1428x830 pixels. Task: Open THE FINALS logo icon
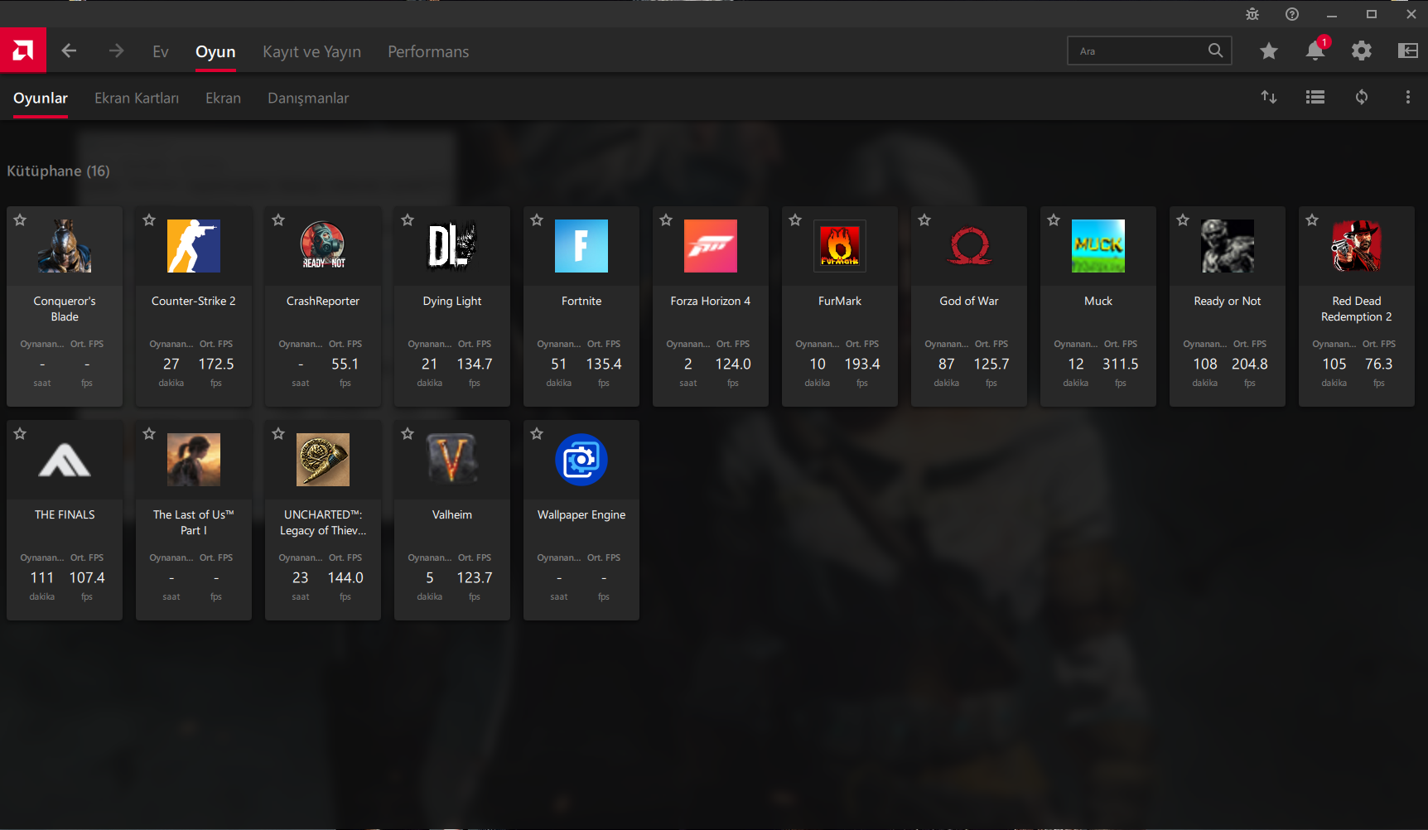tap(65, 460)
